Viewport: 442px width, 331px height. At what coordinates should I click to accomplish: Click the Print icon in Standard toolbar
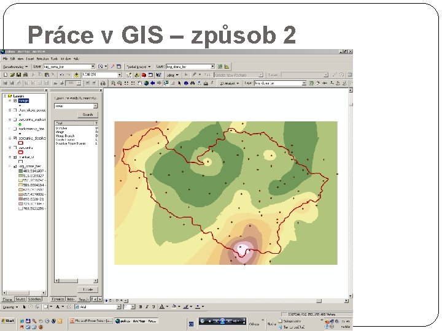(25, 75)
